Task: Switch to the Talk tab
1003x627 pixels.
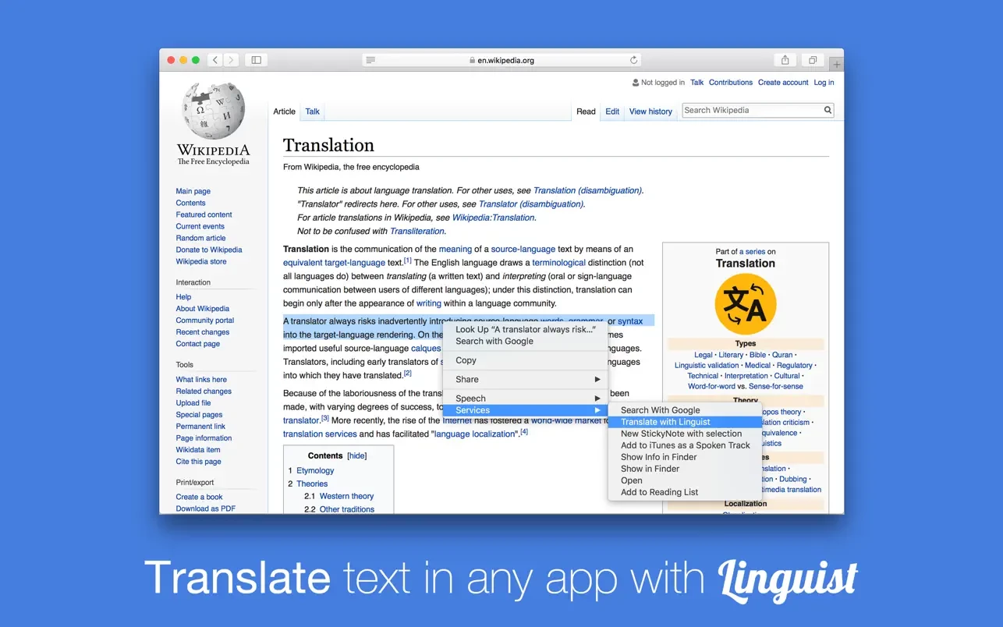Action: pyautogui.click(x=312, y=112)
